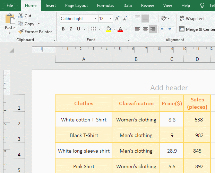The width and height of the screenshot is (215, 173).
Task: Expand the underline style dropdown
Action: (x=85, y=29)
